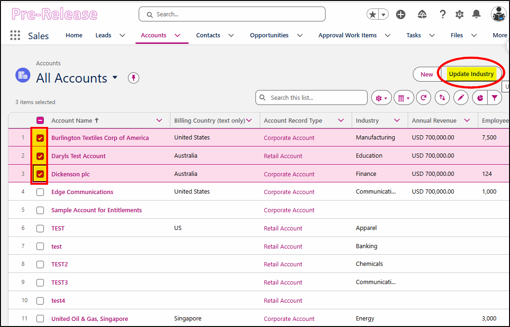
Task: Show the list filters panel
Action: pos(495,98)
